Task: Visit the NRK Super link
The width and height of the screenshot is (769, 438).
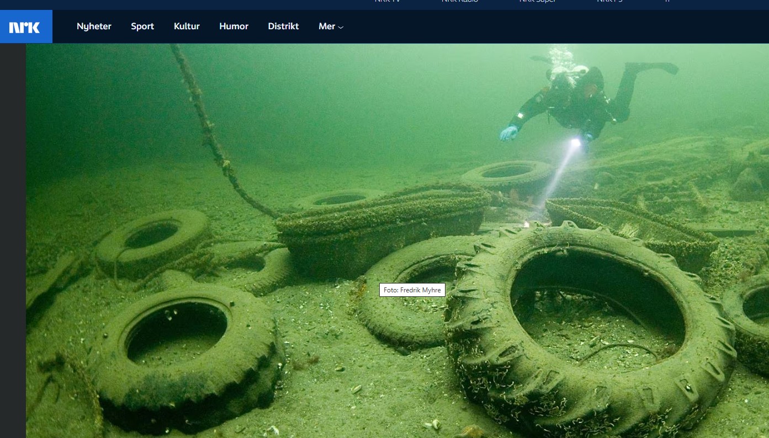Action: tap(537, 2)
